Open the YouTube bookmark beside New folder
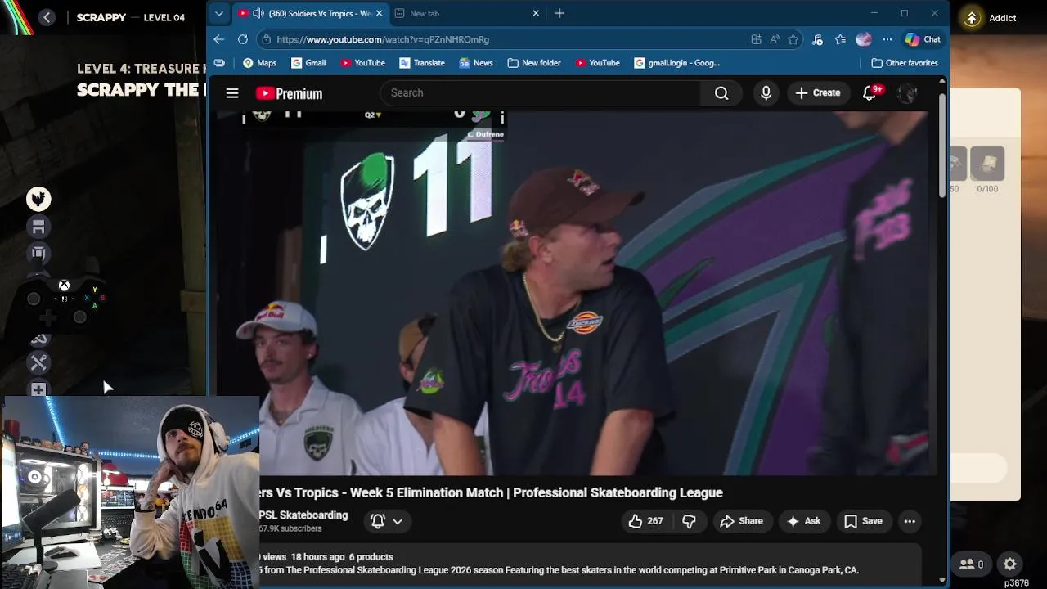The width and height of the screenshot is (1047, 589). (598, 63)
